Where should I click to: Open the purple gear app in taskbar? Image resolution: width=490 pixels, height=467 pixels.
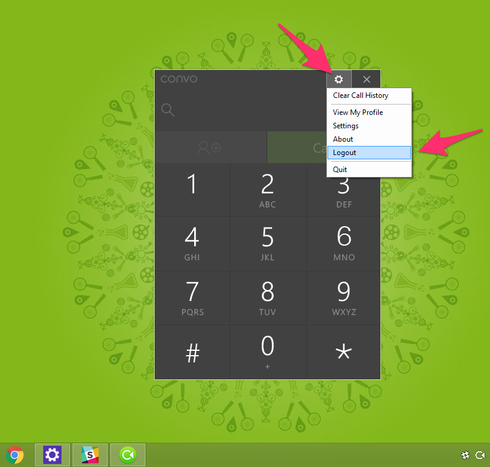52,455
